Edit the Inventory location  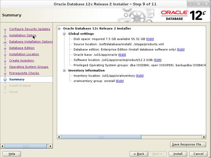pyautogui.click(x=140, y=76)
